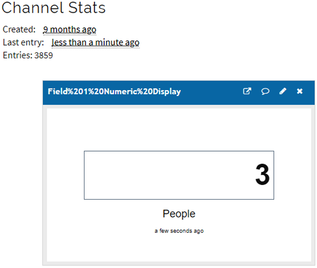
Task: Click the '9 months ago' created timestamp
Action: click(70, 30)
